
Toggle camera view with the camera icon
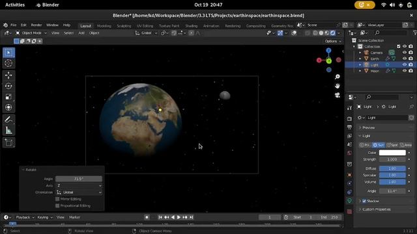pyautogui.click(x=338, y=95)
